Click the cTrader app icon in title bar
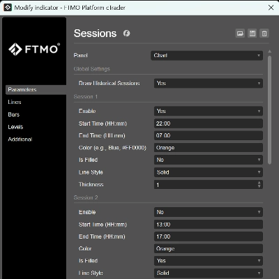This screenshot has height=279, width=279. (x=8, y=8)
